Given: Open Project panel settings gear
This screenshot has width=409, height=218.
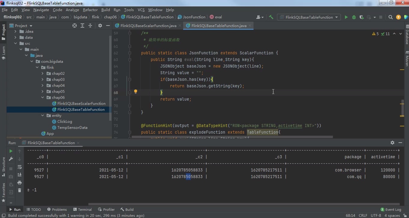Looking at the screenshot, I should pyautogui.click(x=100, y=26).
